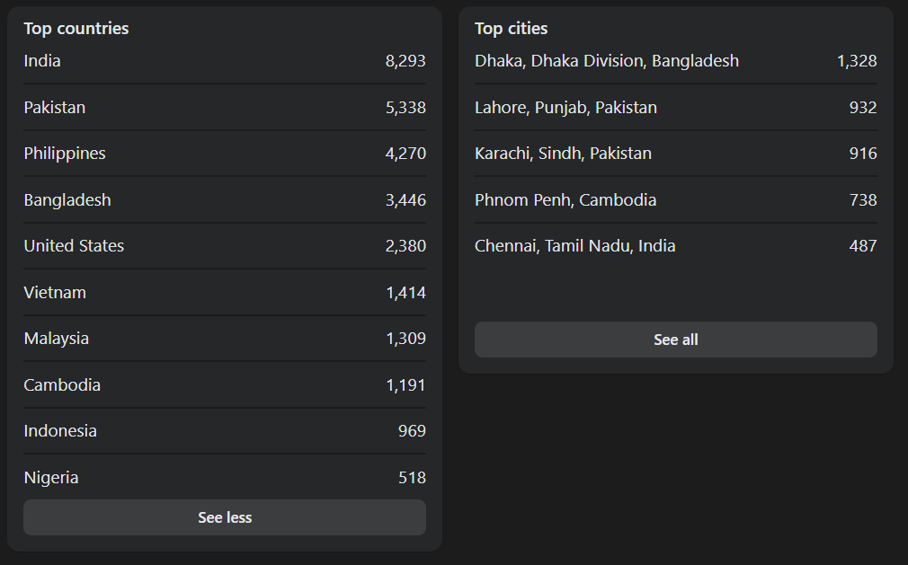The width and height of the screenshot is (908, 565).
Task: Click the Cambodia country entry
Action: pyautogui.click(x=225, y=385)
